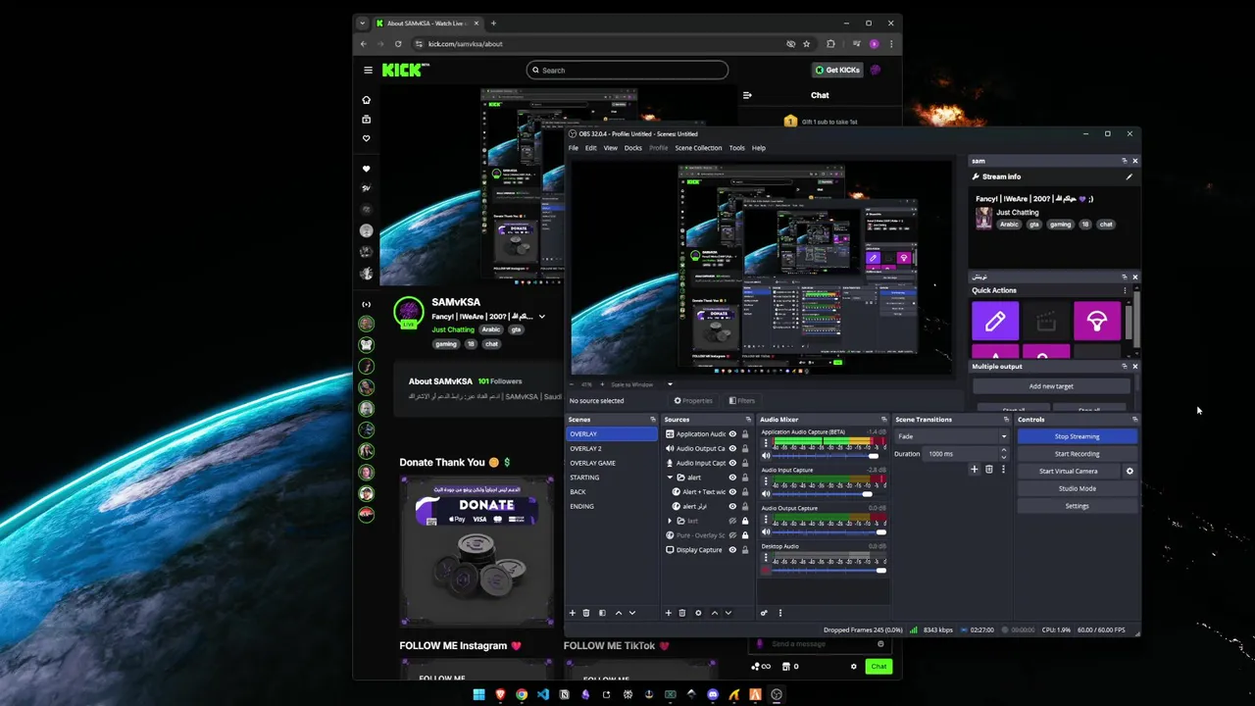This screenshot has width=1255, height=706.
Task: Click the Start Recording button
Action: (x=1077, y=454)
